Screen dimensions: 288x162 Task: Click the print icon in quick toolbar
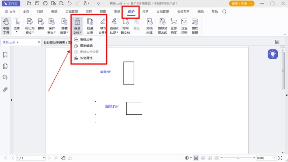pos(45,3)
